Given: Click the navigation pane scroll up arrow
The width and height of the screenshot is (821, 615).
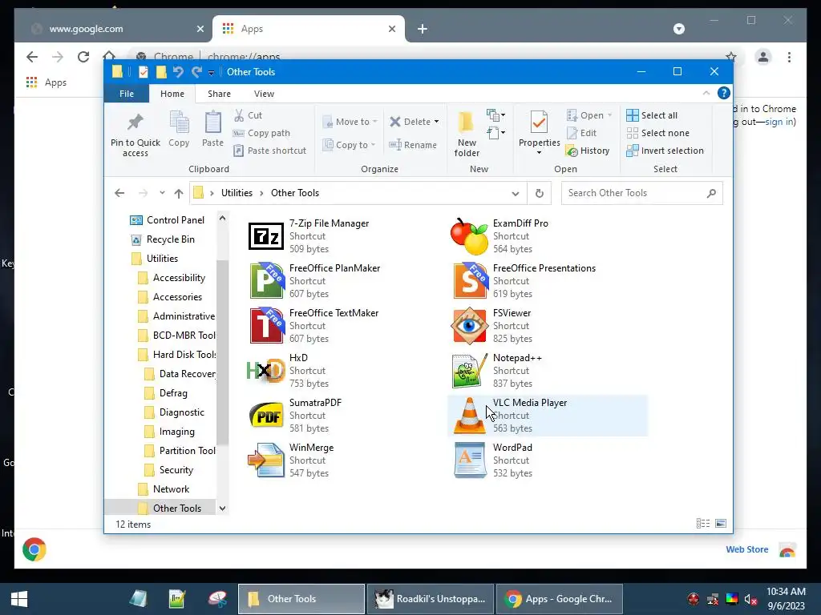Looking at the screenshot, I should click(223, 218).
